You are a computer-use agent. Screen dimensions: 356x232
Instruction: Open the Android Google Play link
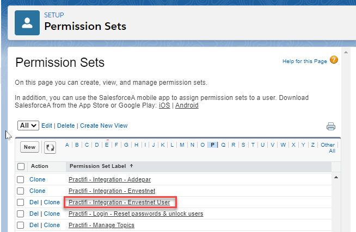187,105
